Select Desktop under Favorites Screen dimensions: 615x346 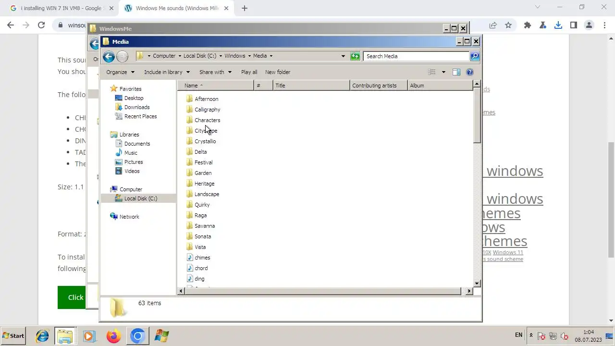[x=134, y=98]
